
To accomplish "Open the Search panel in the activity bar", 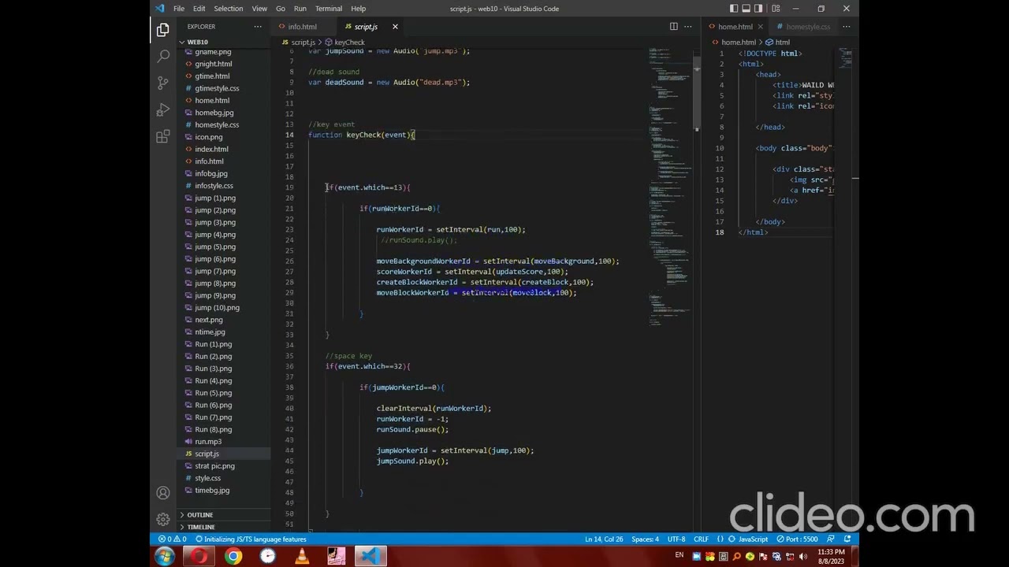I will 162,56.
